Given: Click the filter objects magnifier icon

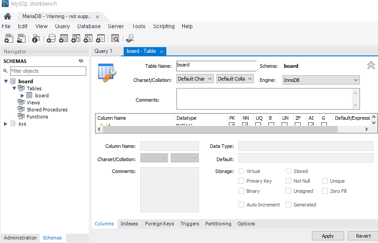Looking at the screenshot, I should [5, 71].
